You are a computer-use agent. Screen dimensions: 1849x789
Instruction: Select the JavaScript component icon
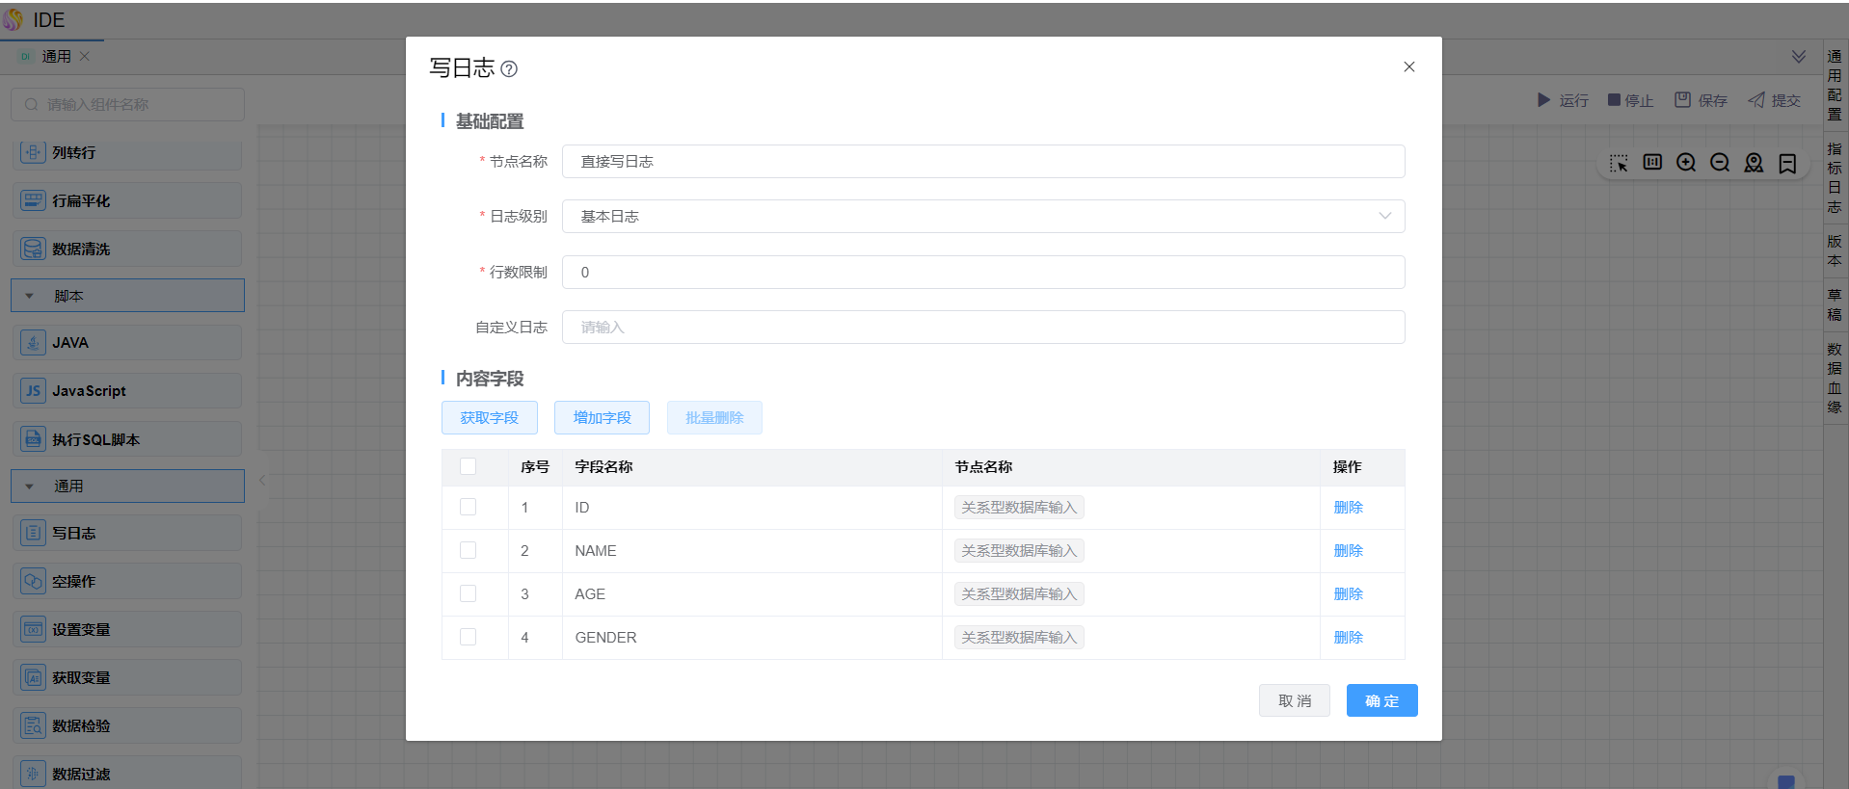pyautogui.click(x=34, y=391)
